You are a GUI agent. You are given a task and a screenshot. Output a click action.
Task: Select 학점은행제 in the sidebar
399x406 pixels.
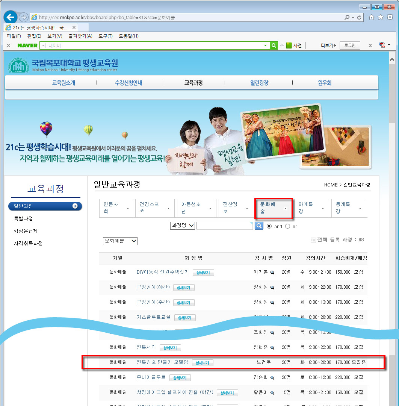pos(26,231)
